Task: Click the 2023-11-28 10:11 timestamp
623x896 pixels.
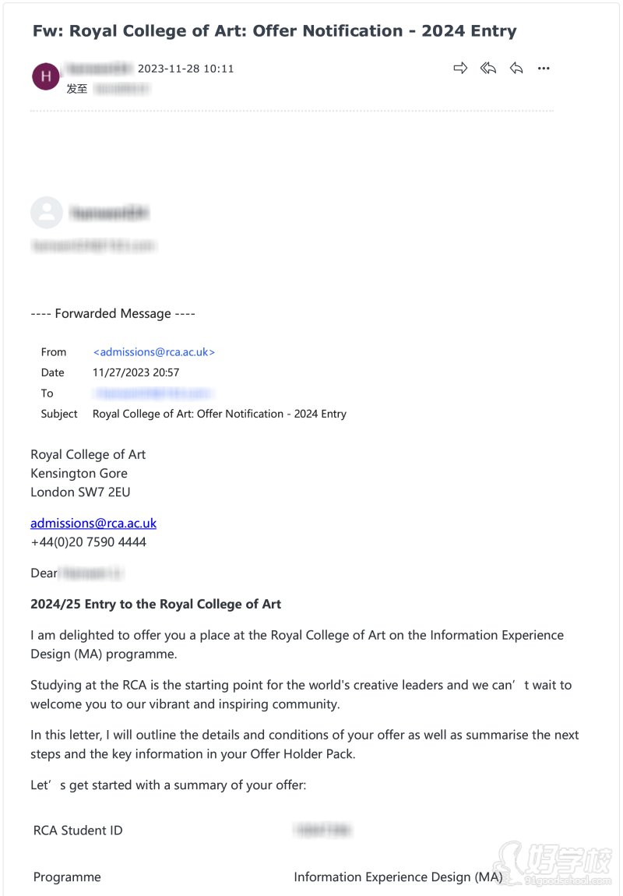Action: click(x=185, y=69)
